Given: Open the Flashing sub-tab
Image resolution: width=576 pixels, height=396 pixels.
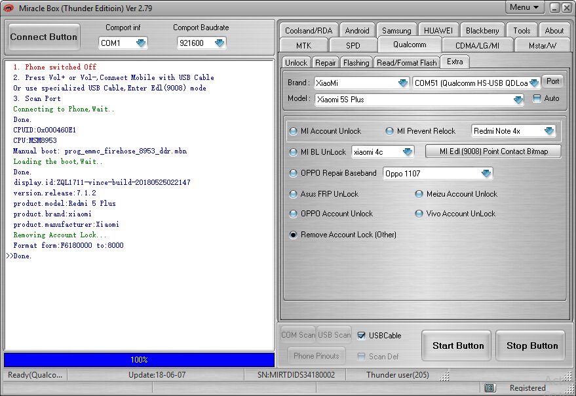Looking at the screenshot, I should point(356,63).
